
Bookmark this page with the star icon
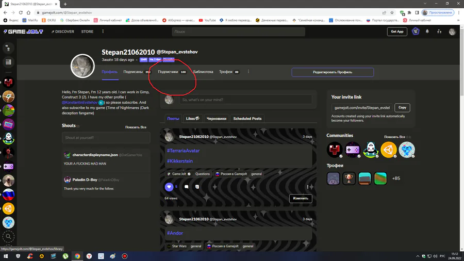[392, 12]
